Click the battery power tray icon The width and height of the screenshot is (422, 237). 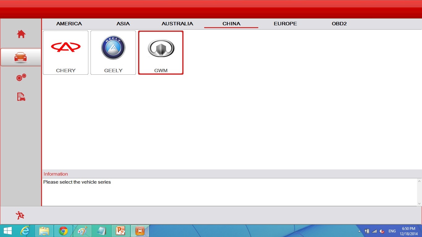[x=367, y=231]
